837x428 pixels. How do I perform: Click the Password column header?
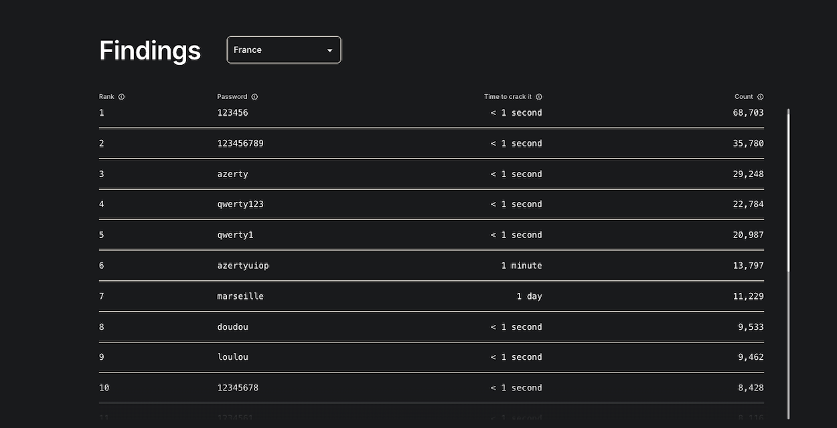[x=232, y=97]
